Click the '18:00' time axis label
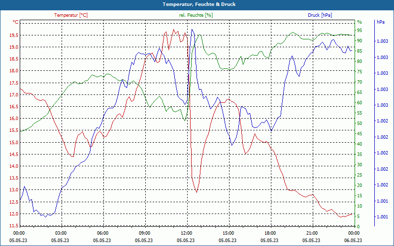This screenshot has width=394, height=246. pos(270,233)
